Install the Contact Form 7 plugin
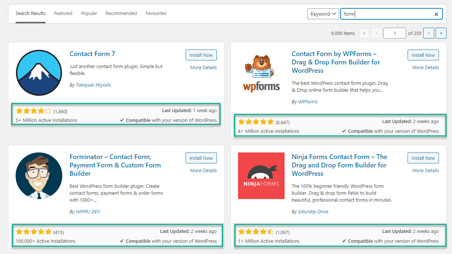This screenshot has height=254, width=452. (201, 55)
